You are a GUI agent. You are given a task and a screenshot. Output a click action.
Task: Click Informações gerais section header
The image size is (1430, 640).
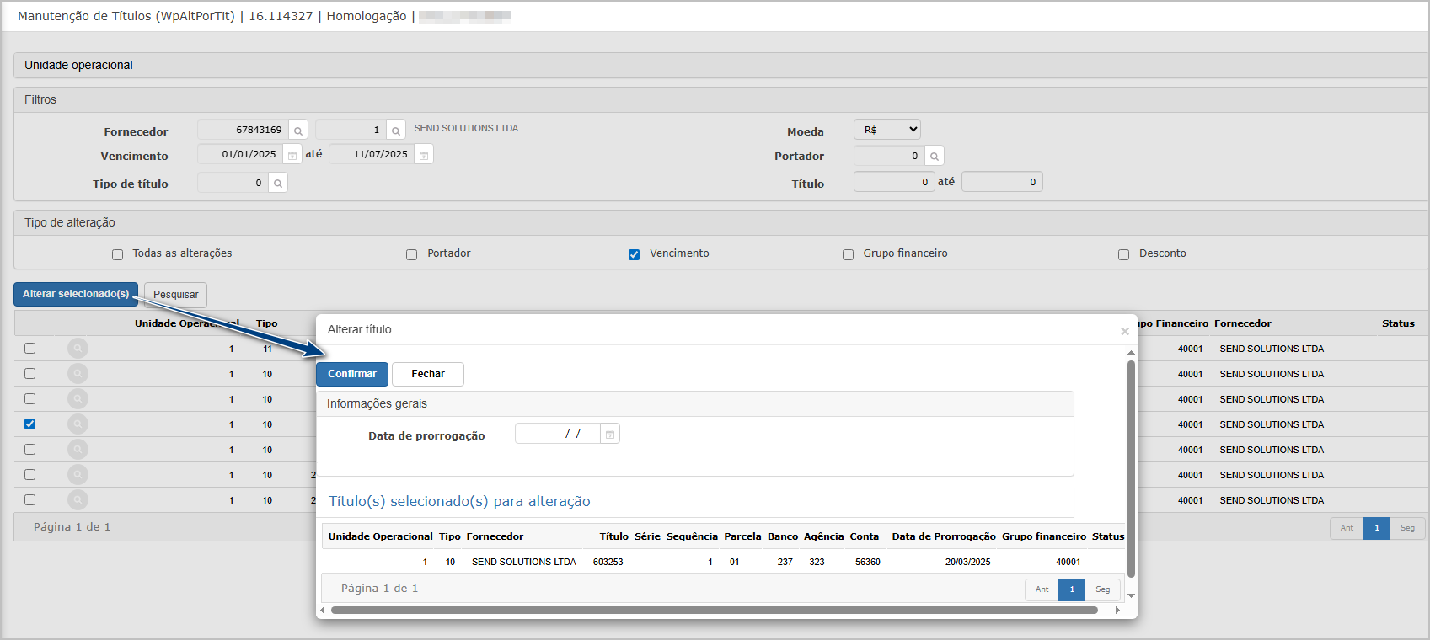[x=695, y=404]
